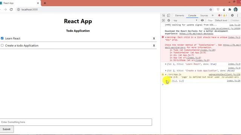Open the todoContainer/index.js:28 link

click(x=207, y=50)
